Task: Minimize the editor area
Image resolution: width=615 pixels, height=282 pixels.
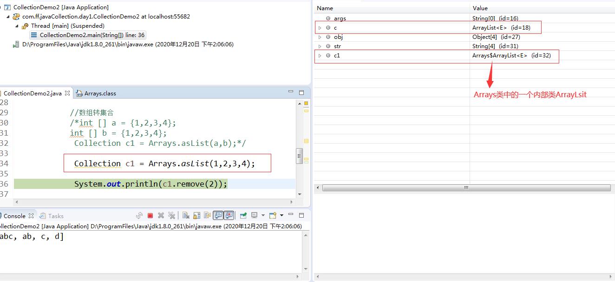Action: pyautogui.click(x=291, y=92)
